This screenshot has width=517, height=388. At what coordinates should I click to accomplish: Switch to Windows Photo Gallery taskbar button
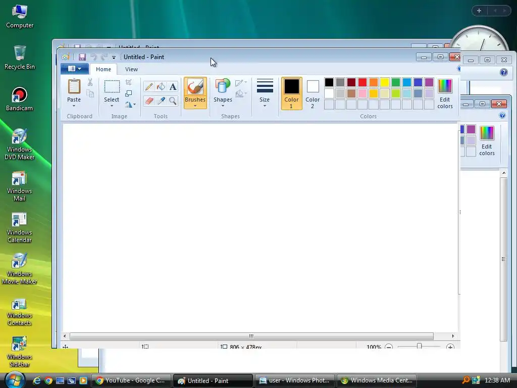(x=295, y=380)
